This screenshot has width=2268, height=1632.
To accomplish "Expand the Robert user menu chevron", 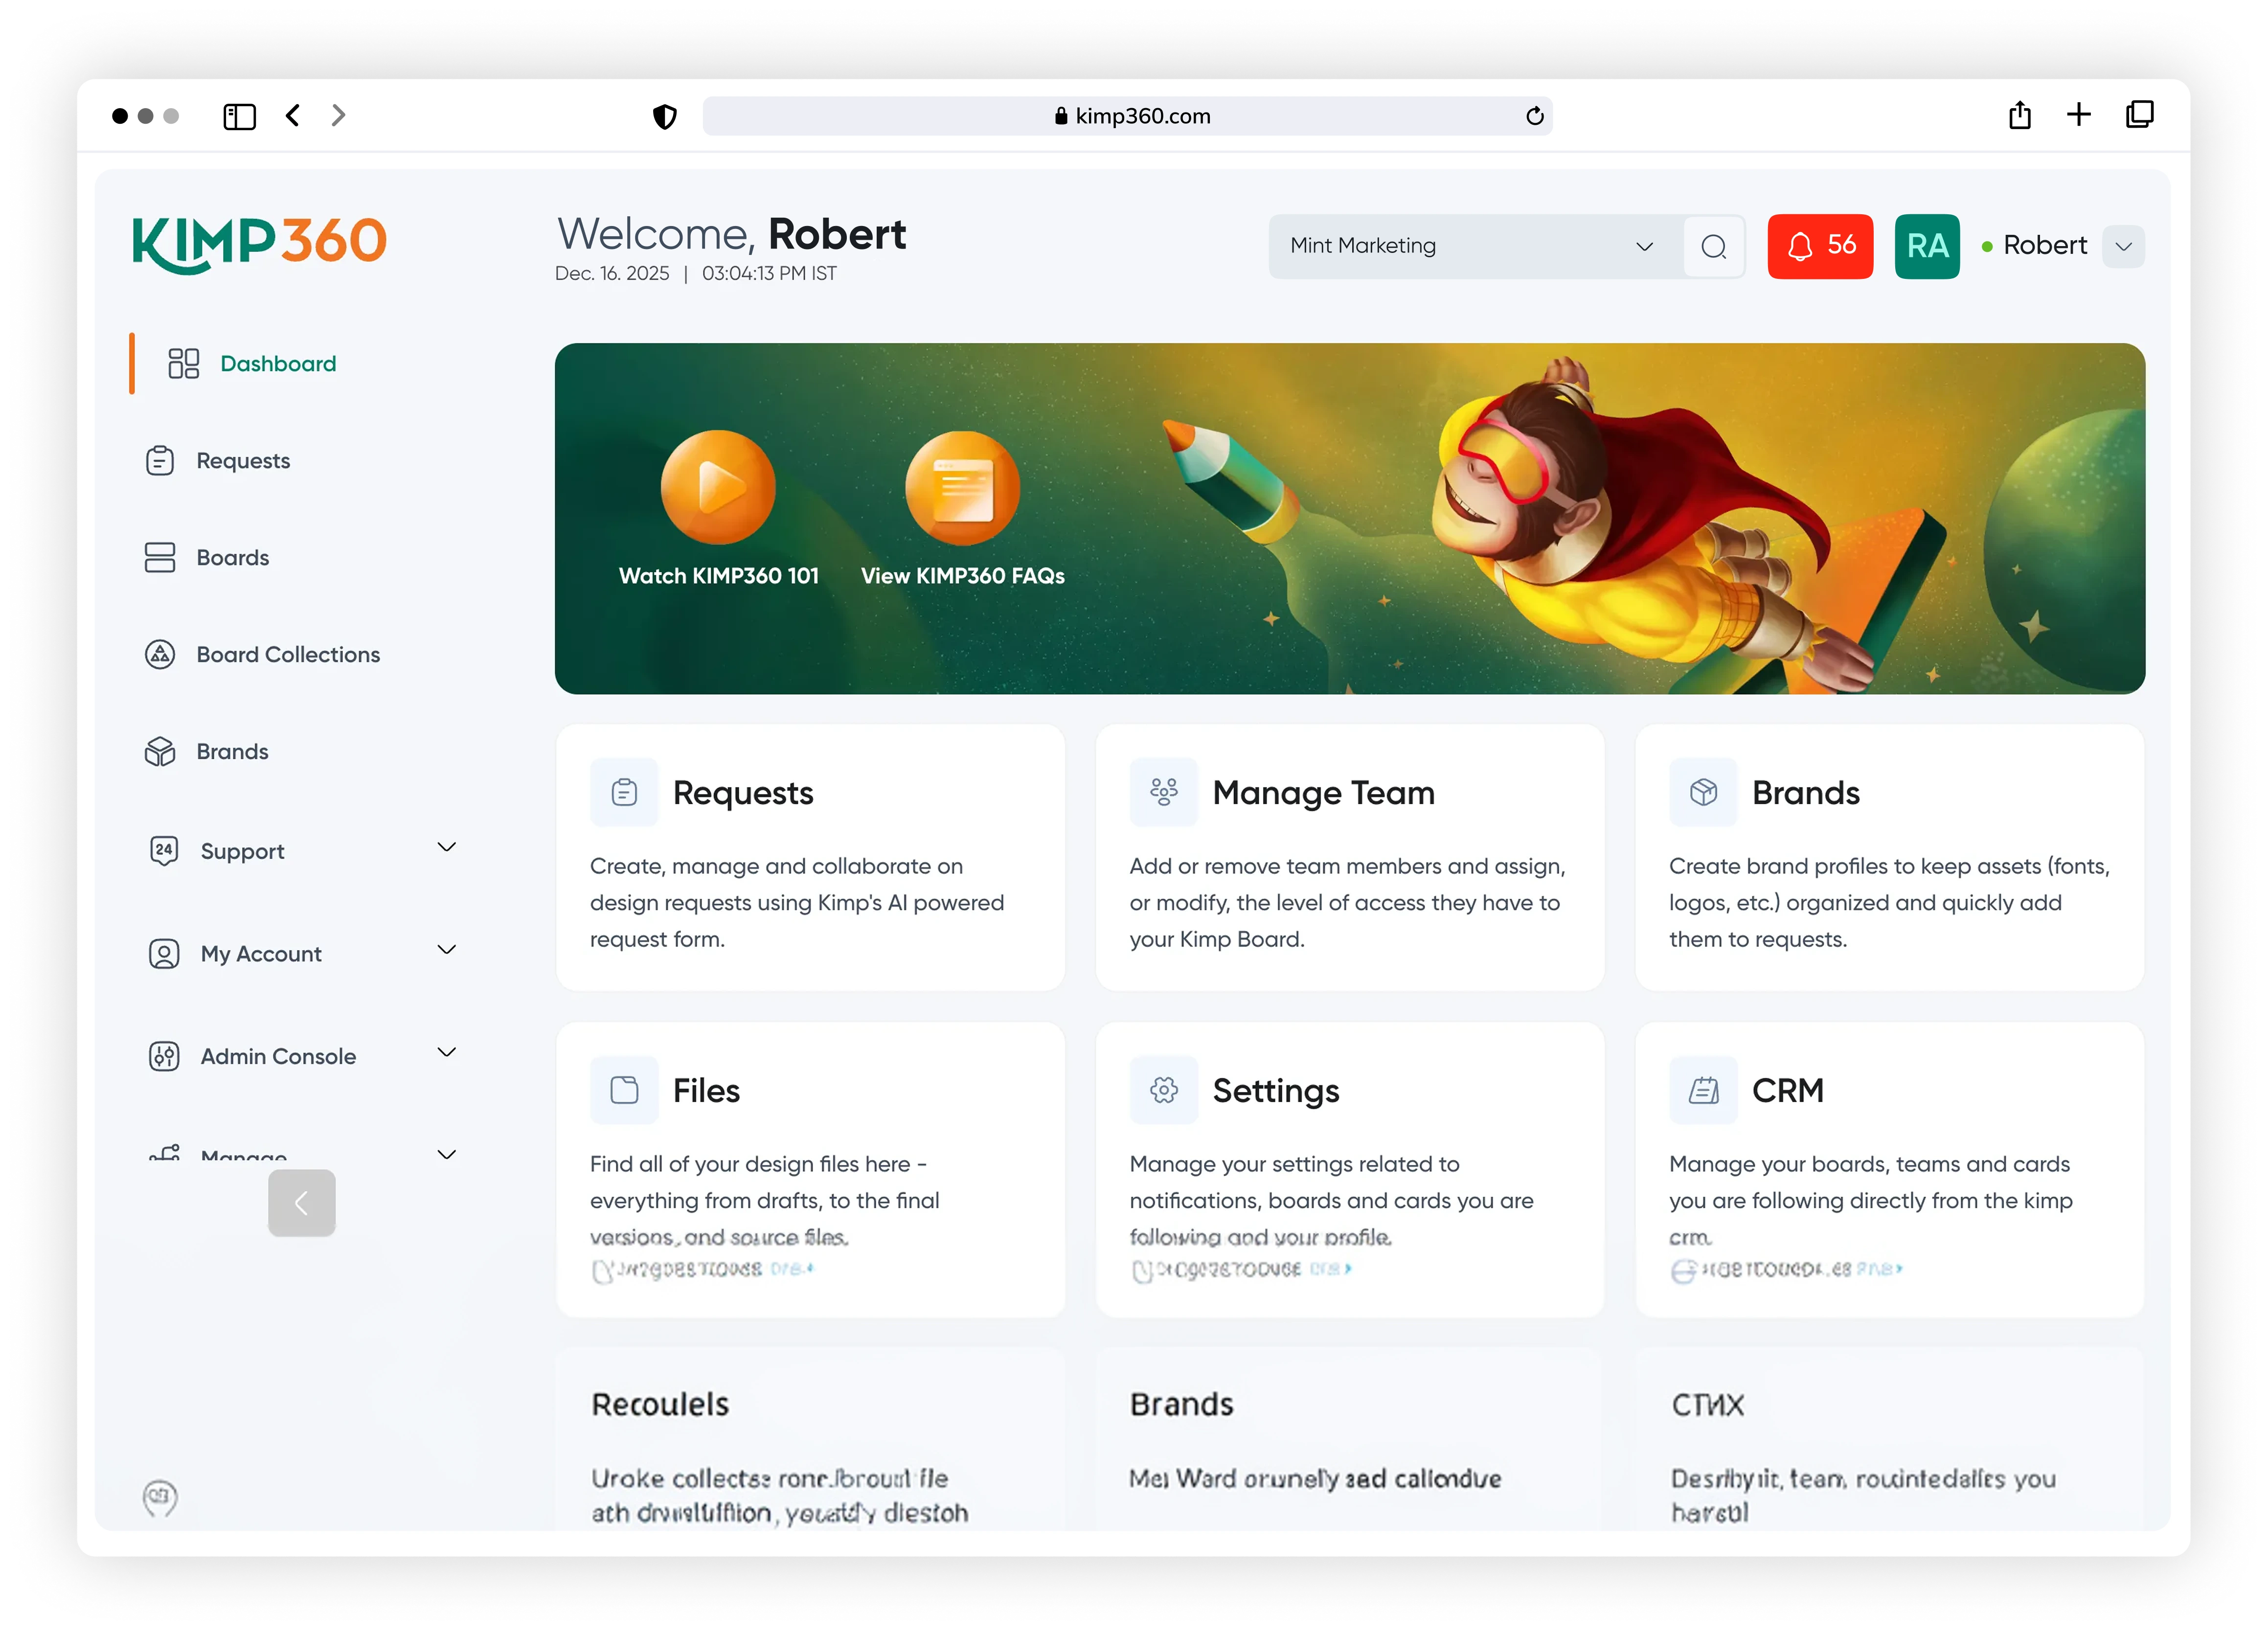I will [2123, 246].
